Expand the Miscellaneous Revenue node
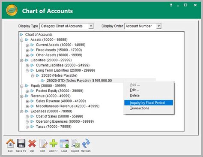 click(27, 106)
